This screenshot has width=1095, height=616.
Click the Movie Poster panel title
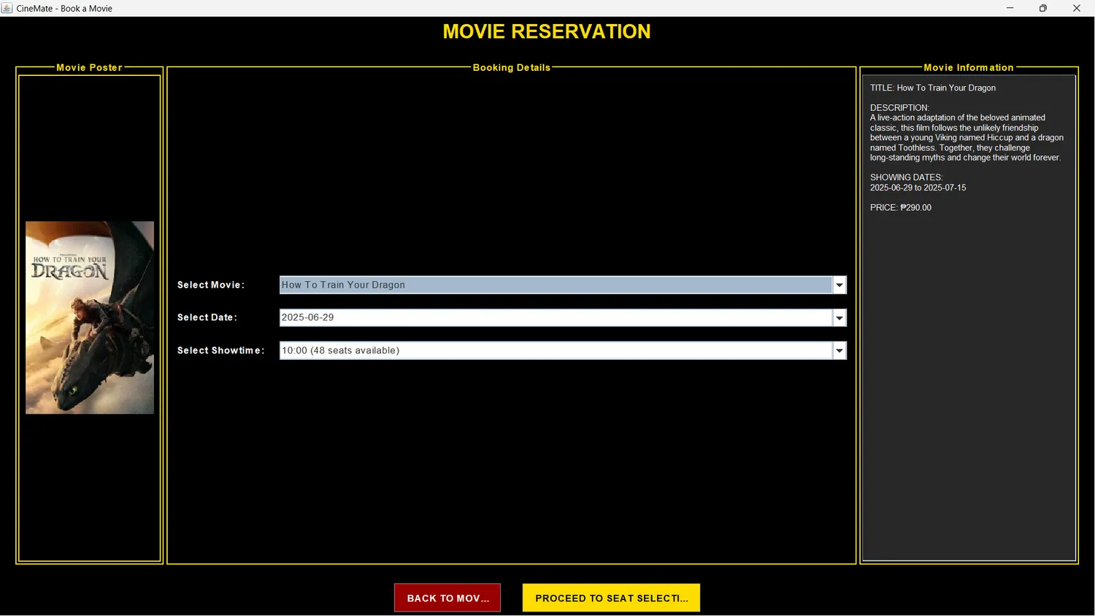click(x=90, y=67)
